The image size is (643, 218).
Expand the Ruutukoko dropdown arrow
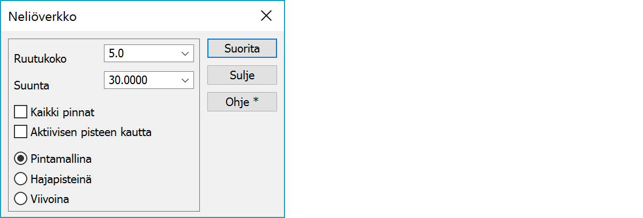coord(185,54)
